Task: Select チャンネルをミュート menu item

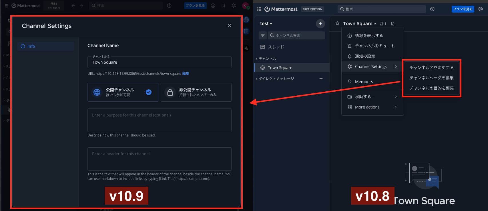Action: click(x=373, y=46)
